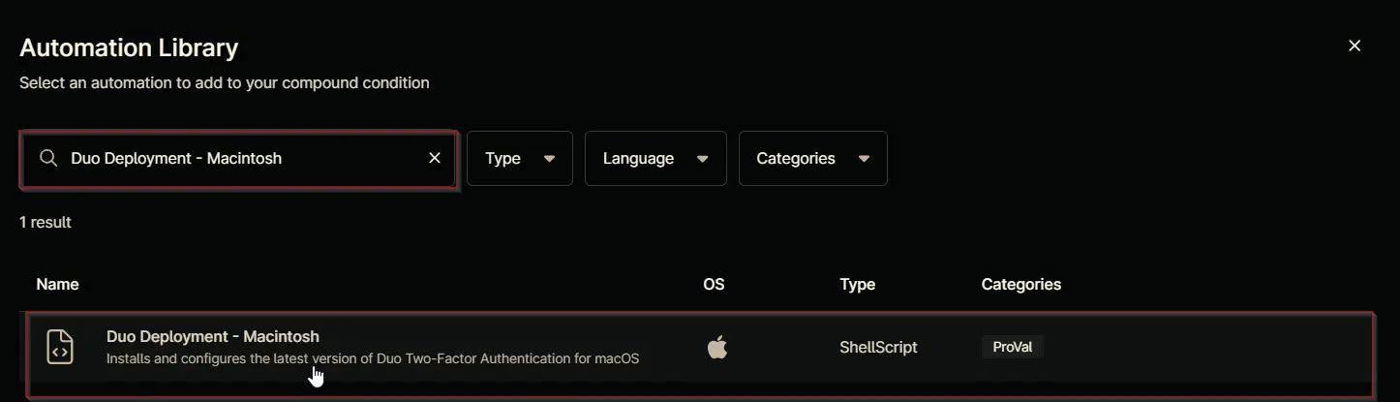Click the ProVal category tag

[x=1012, y=347]
